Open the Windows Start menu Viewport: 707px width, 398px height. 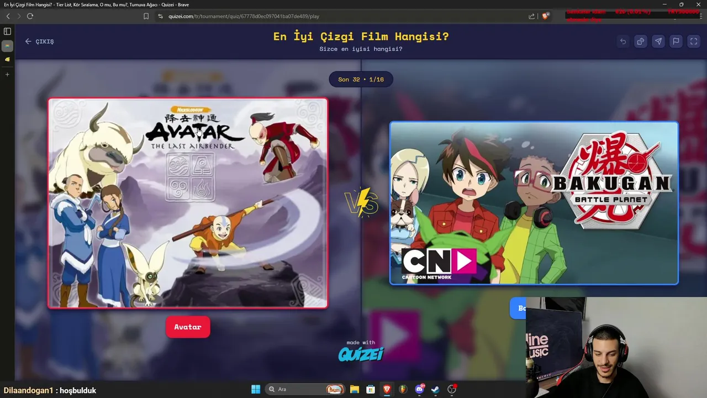coord(256,389)
